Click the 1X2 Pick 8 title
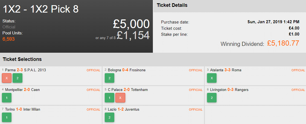Image resolution: width=306 pixels, height=124 pixels. click(41, 9)
